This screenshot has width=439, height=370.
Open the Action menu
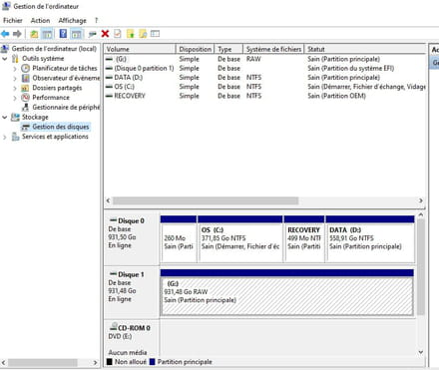pyautogui.click(x=40, y=21)
